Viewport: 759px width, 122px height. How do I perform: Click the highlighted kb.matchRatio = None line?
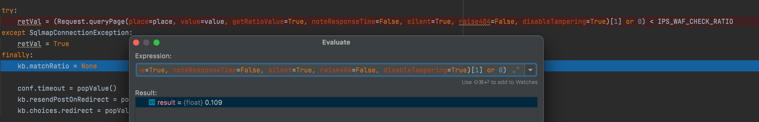[x=57, y=66]
